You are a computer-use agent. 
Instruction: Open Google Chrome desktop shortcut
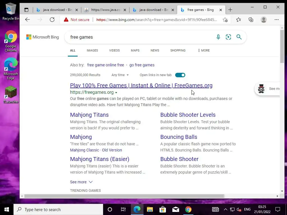(11, 41)
